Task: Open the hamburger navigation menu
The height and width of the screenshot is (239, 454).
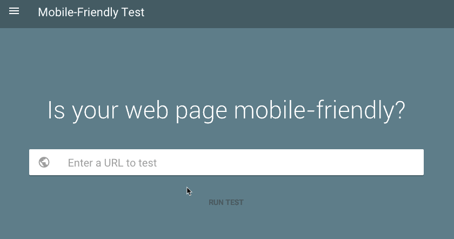Action: coord(14,11)
